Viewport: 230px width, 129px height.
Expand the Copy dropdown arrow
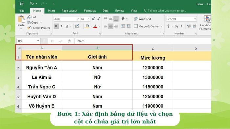tap(41, 23)
